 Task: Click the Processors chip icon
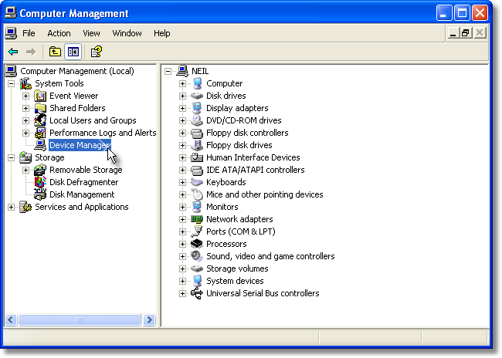point(197,244)
